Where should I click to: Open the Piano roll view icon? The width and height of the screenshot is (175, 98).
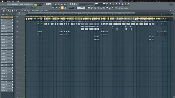point(92,8)
